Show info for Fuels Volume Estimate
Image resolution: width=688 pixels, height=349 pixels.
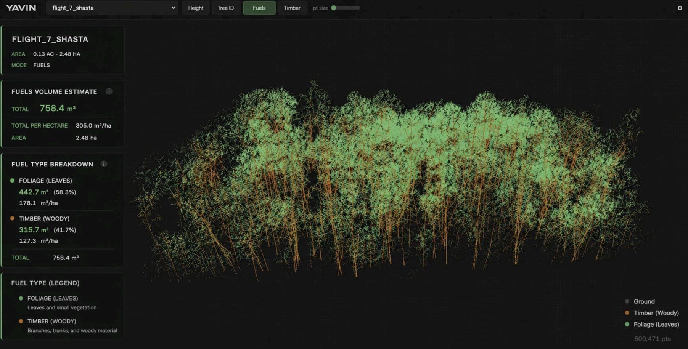tap(109, 91)
